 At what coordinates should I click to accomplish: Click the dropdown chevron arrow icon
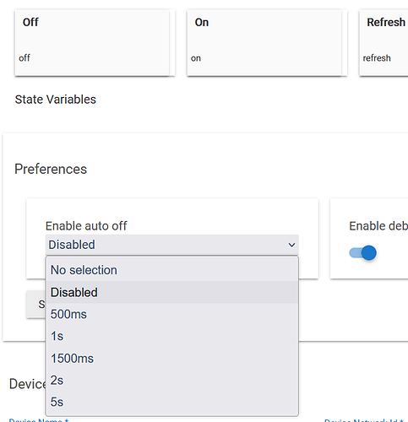pos(291,245)
